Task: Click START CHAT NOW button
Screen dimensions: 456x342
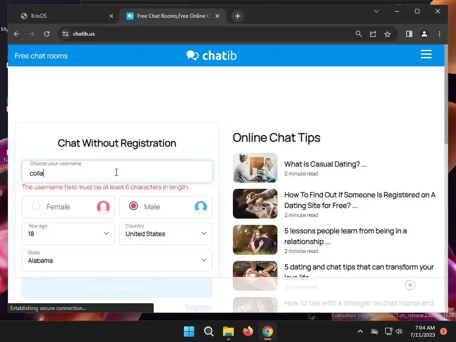Action: pyautogui.click(x=117, y=288)
